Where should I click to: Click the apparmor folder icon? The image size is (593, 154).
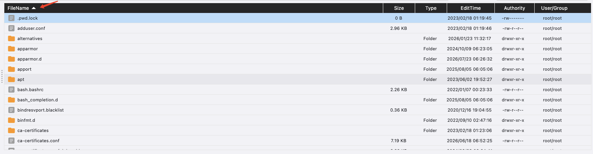(x=11, y=49)
